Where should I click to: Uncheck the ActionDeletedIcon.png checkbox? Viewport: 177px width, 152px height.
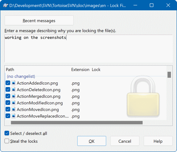coord(8,90)
